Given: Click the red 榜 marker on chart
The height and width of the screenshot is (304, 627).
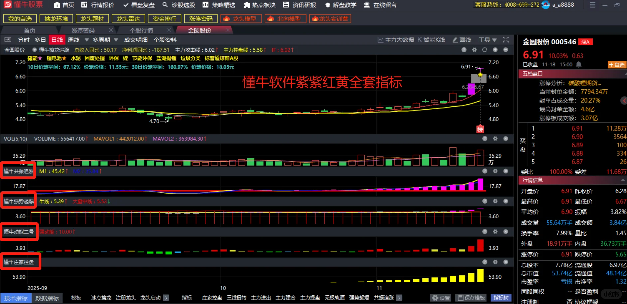Looking at the screenshot, I should tap(480, 129).
